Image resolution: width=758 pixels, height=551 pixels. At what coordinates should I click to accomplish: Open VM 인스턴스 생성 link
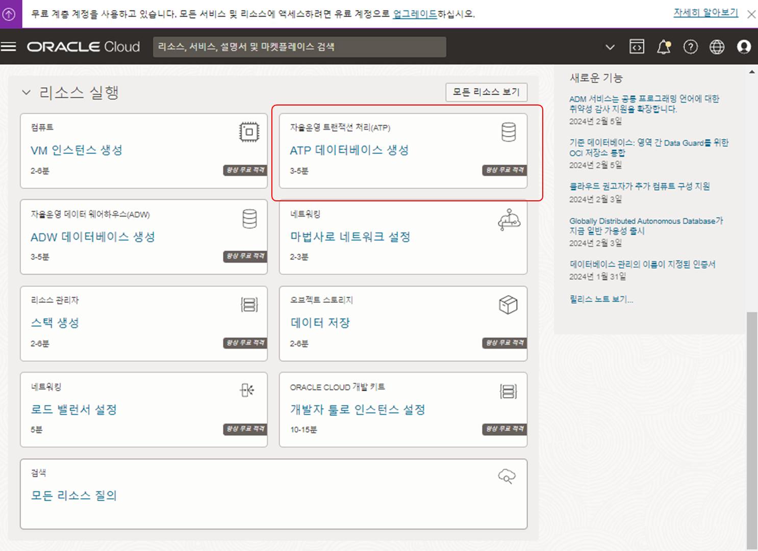click(77, 150)
